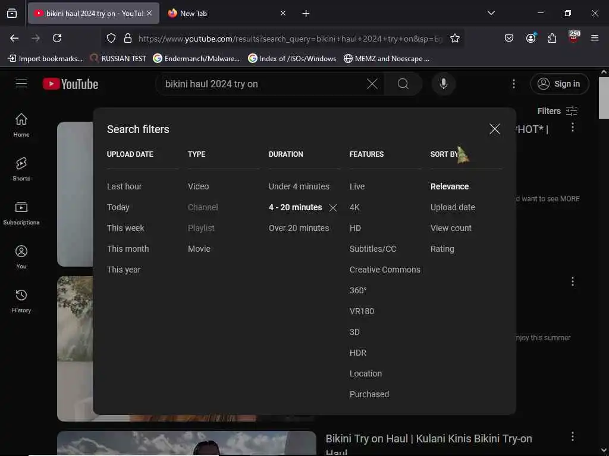
Task: Open more options for the first video result
Action: pos(573,127)
